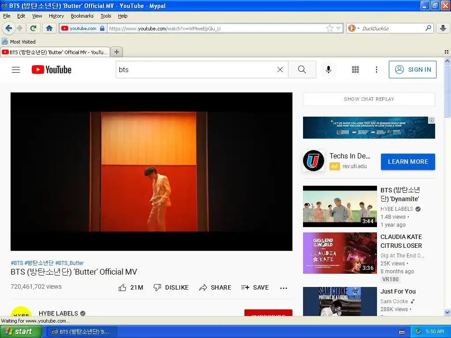Open the YouTube apps grid icon
451x338 pixels.
click(x=355, y=70)
